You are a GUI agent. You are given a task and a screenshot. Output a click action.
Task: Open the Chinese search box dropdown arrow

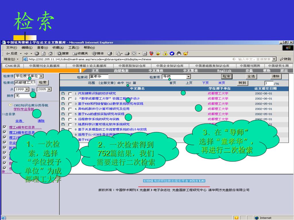click(274, 59)
